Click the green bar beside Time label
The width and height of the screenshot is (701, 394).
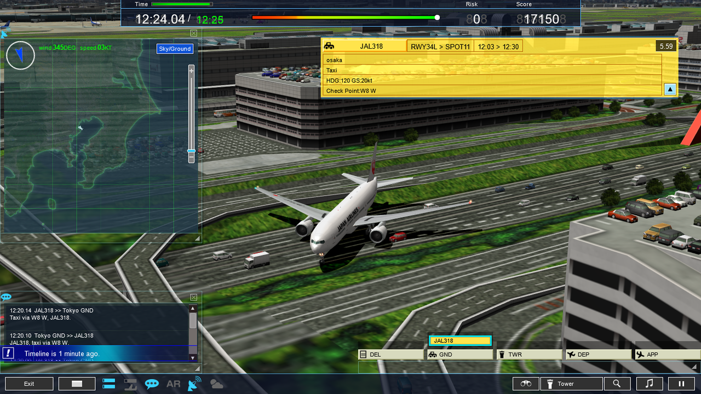[181, 4]
